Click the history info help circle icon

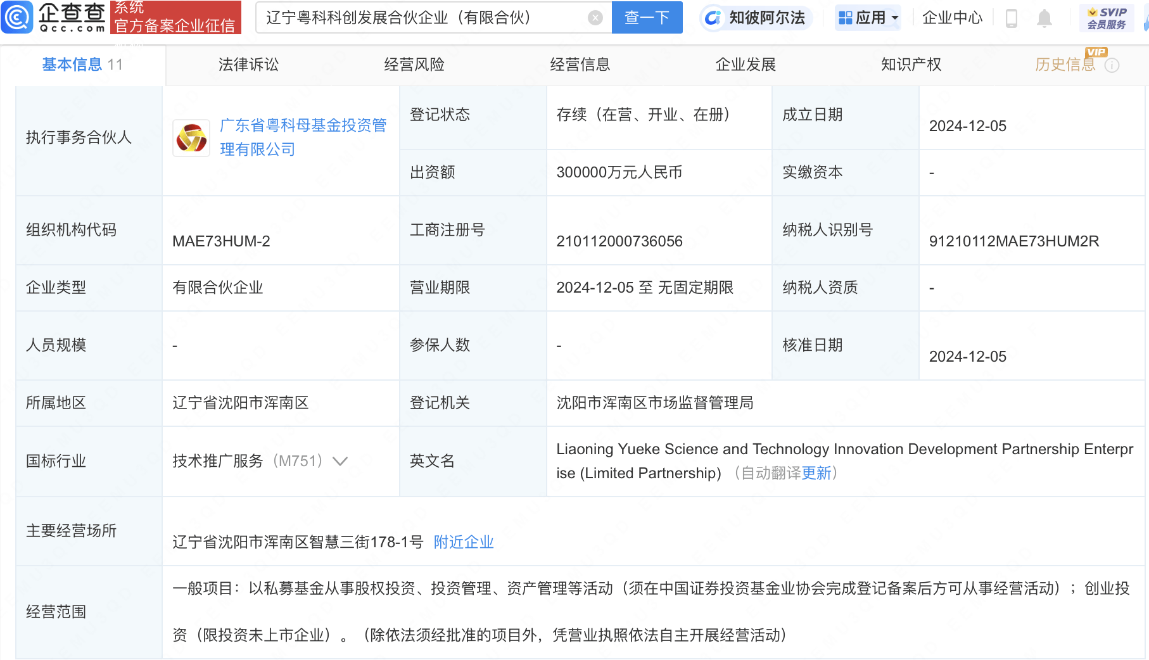pos(1112,65)
